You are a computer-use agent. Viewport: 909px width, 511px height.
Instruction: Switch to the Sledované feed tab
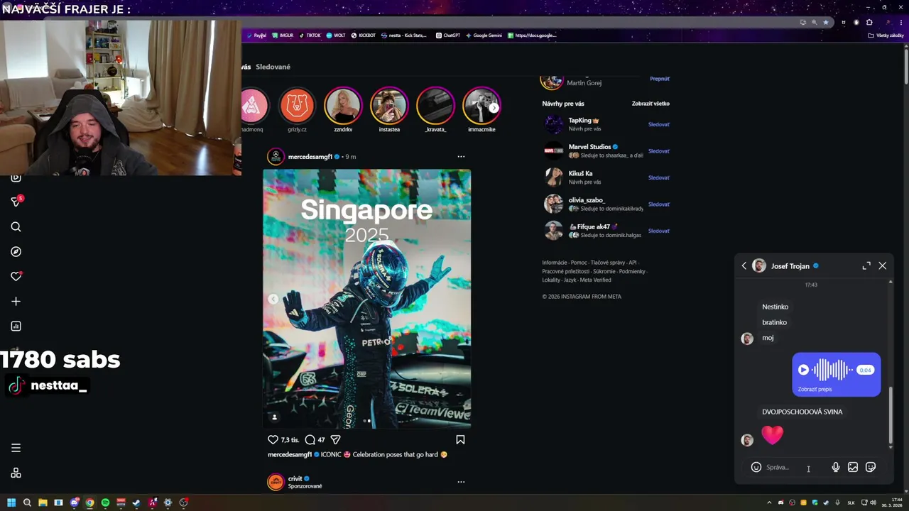pos(273,67)
